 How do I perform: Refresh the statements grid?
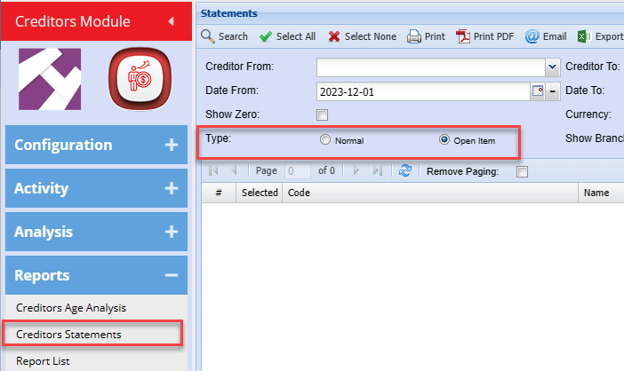[405, 170]
